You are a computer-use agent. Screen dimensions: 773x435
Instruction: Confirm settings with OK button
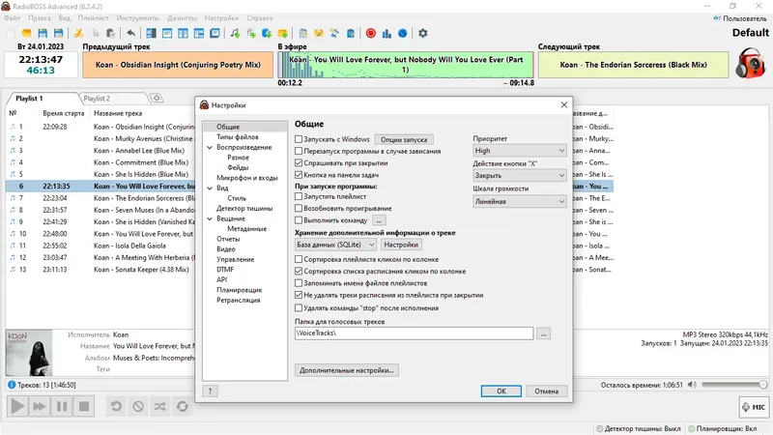[x=501, y=391]
